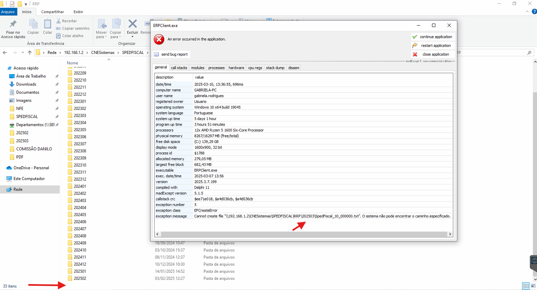This screenshot has height=290, width=537.
Task: Switch to the call stacks tab
Action: pos(179,68)
